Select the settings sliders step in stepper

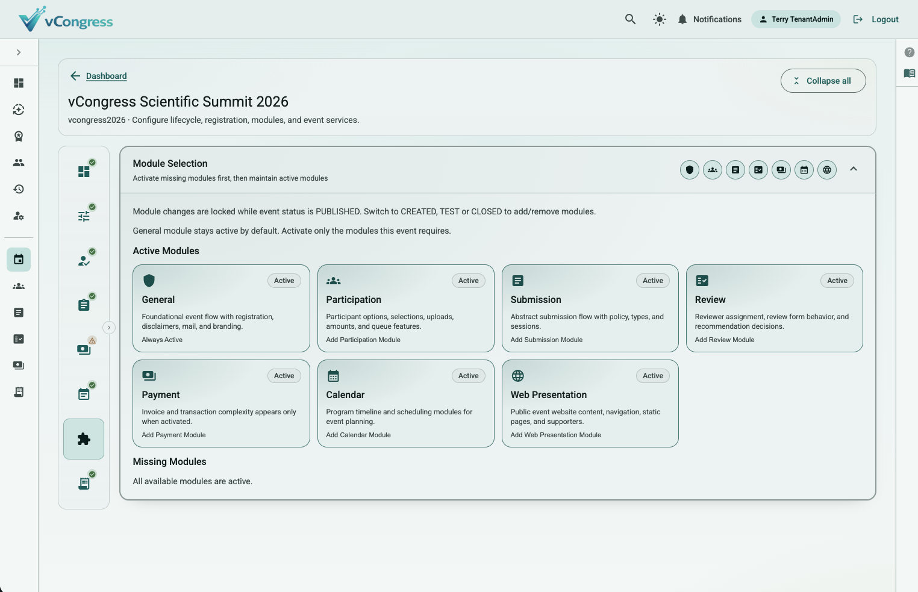click(84, 216)
